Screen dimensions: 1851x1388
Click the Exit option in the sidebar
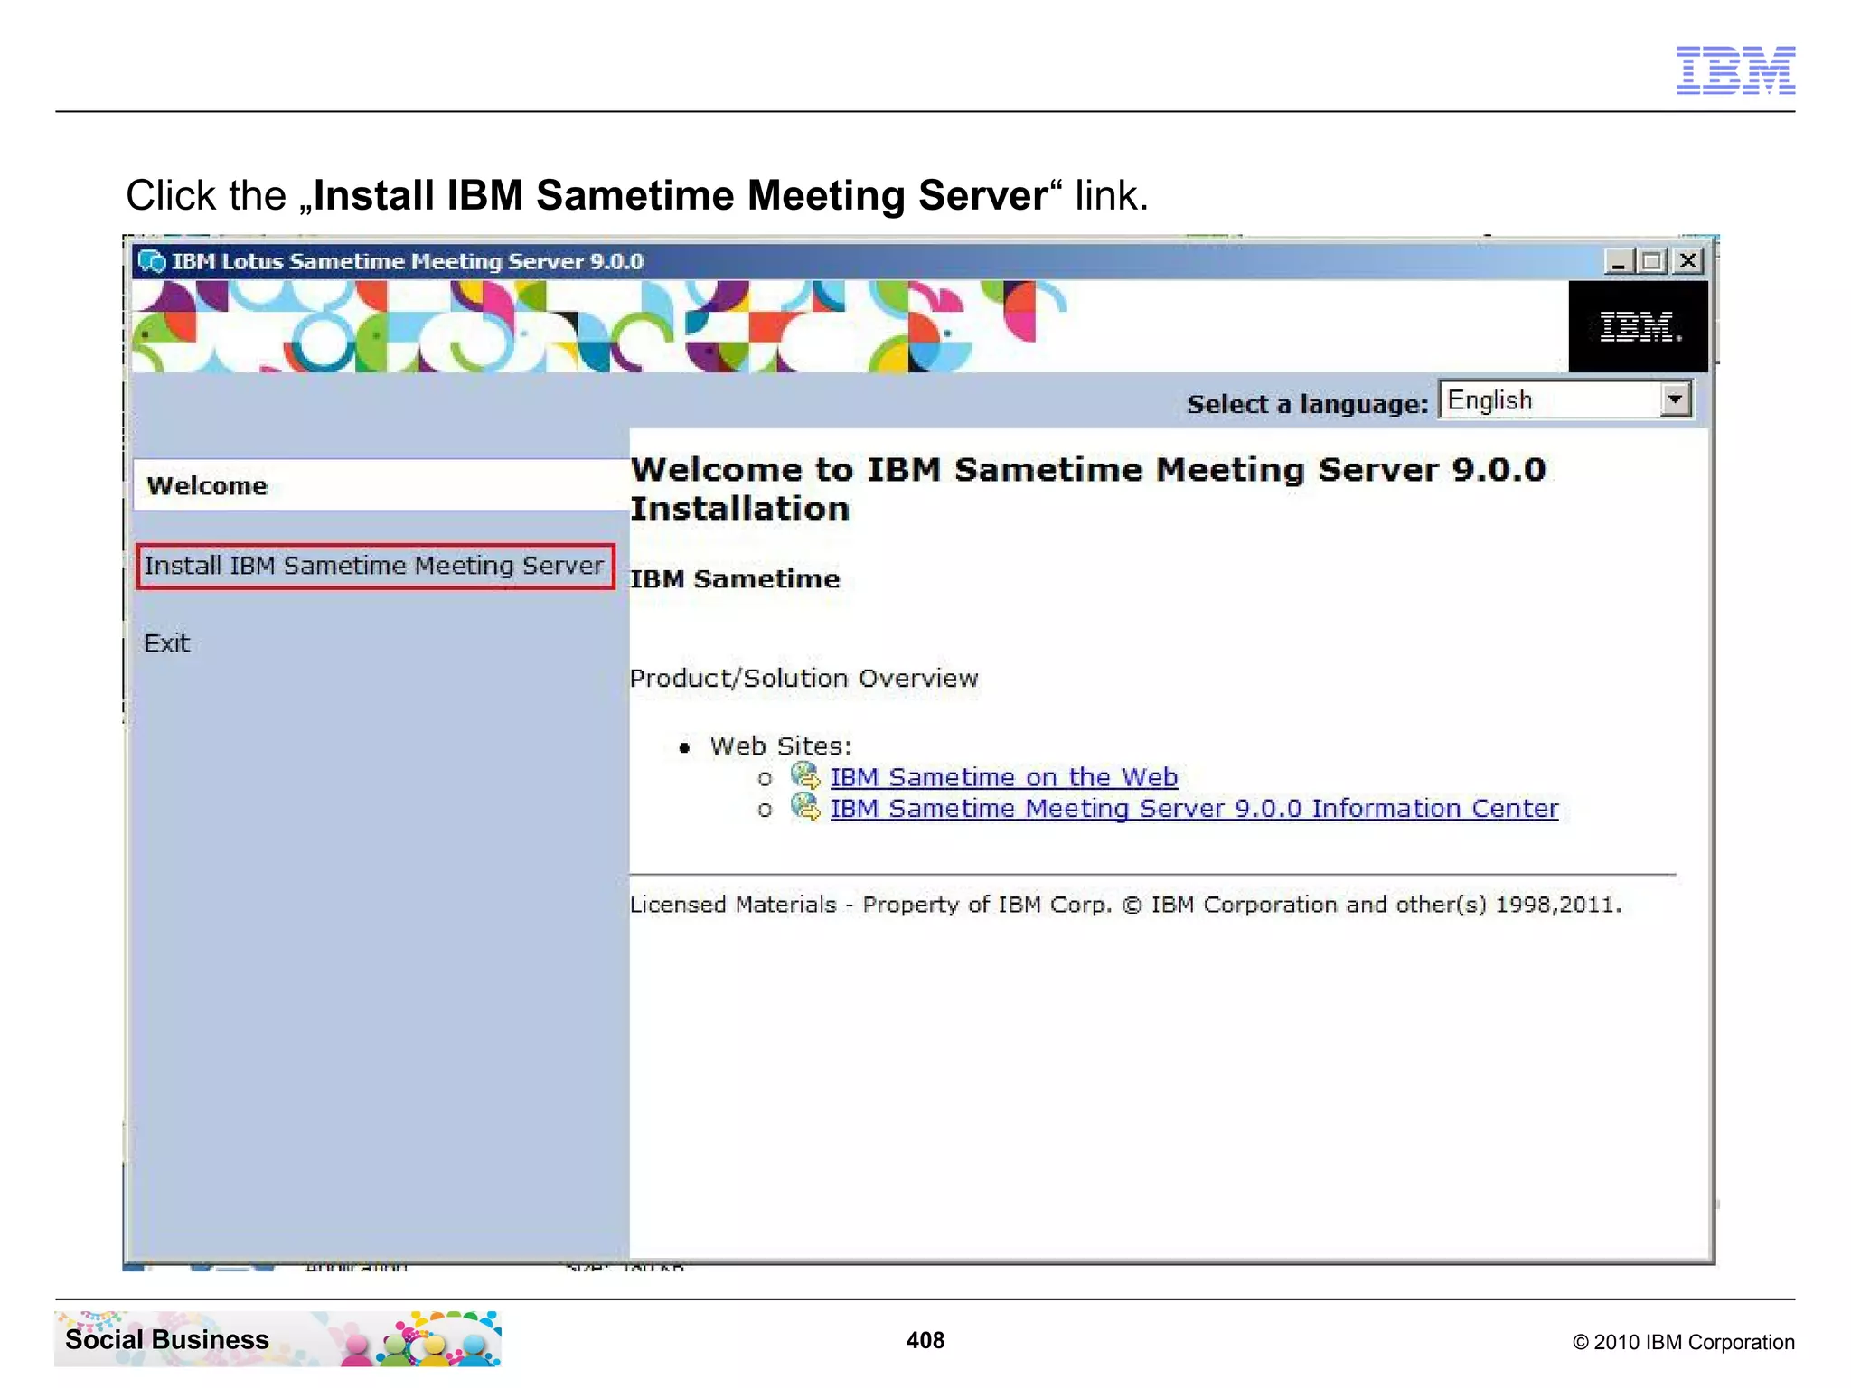(x=166, y=643)
